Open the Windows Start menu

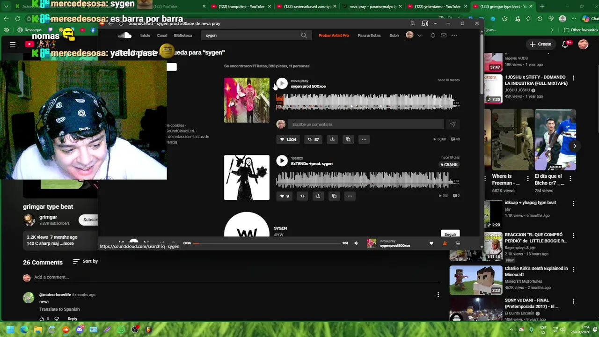[x=10, y=330]
